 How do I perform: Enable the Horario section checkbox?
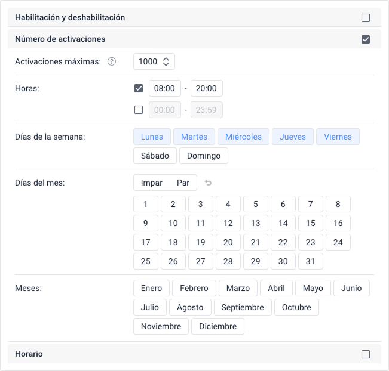(x=366, y=354)
